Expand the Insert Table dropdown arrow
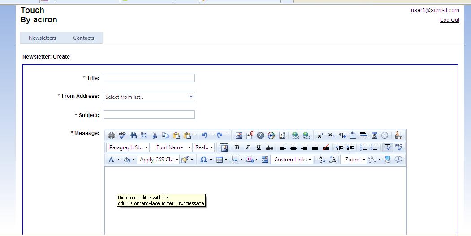The image size is (471, 236). (226, 160)
